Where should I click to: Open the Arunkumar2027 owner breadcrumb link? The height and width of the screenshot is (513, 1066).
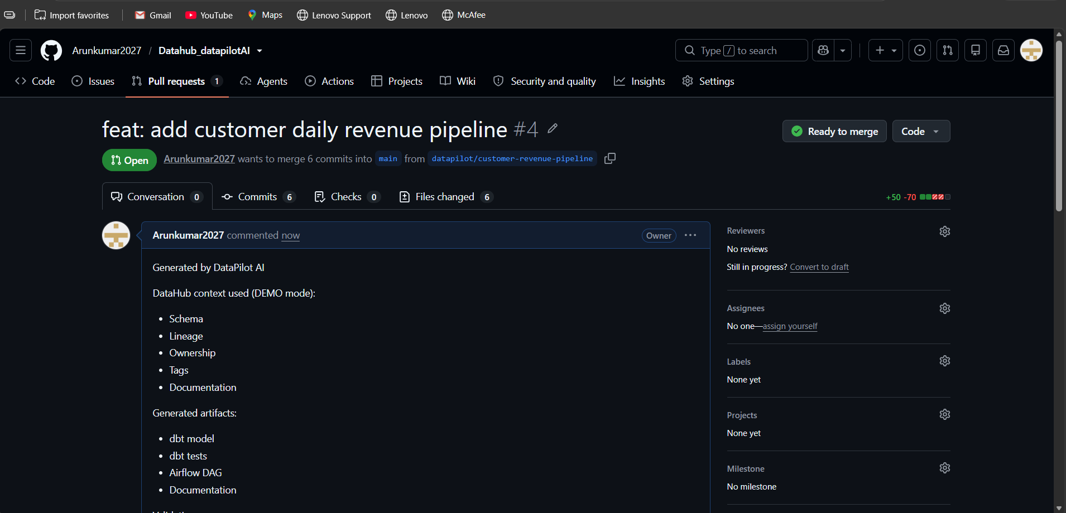(107, 51)
